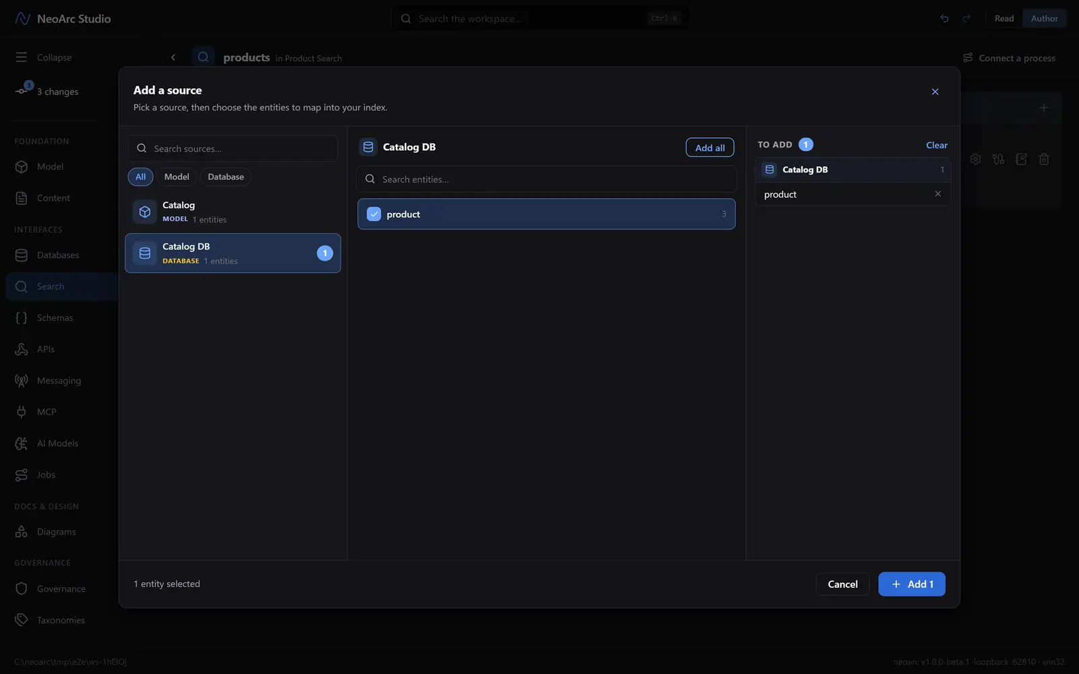
Task: Click the Search sources field
Action: click(233, 148)
